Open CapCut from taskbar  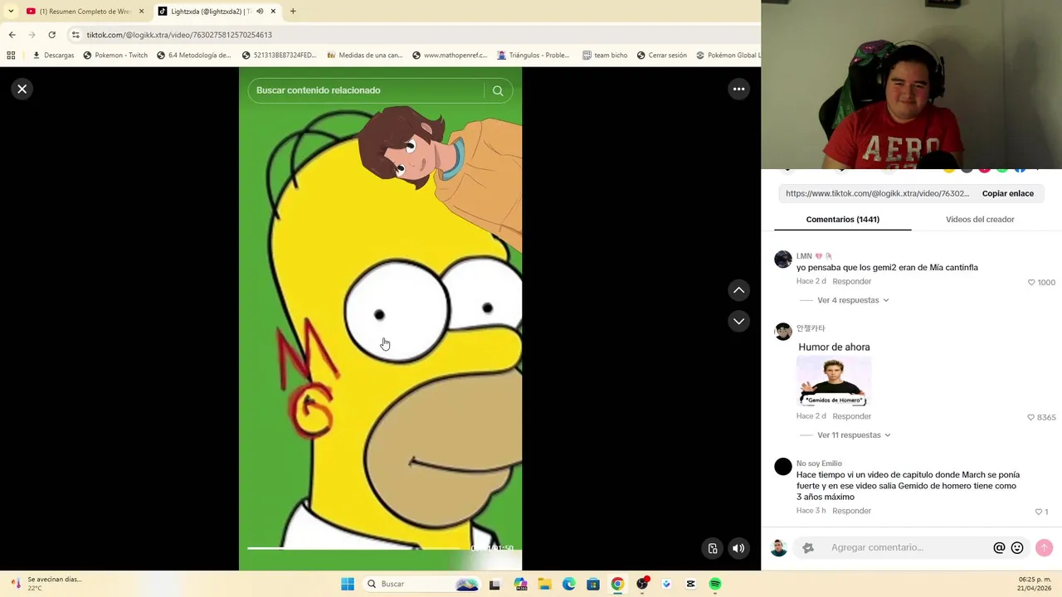click(x=690, y=584)
